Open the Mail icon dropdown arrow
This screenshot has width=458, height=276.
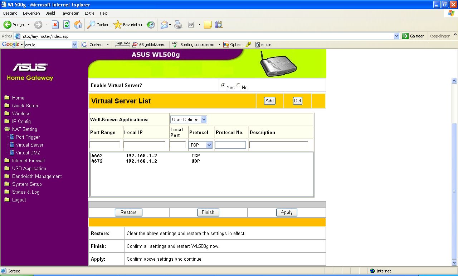click(x=170, y=25)
